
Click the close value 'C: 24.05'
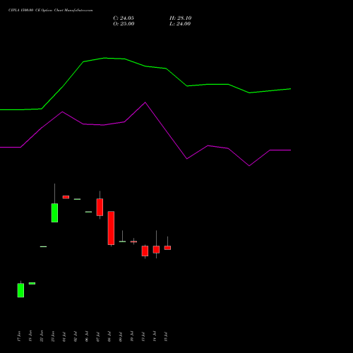(124, 18)
